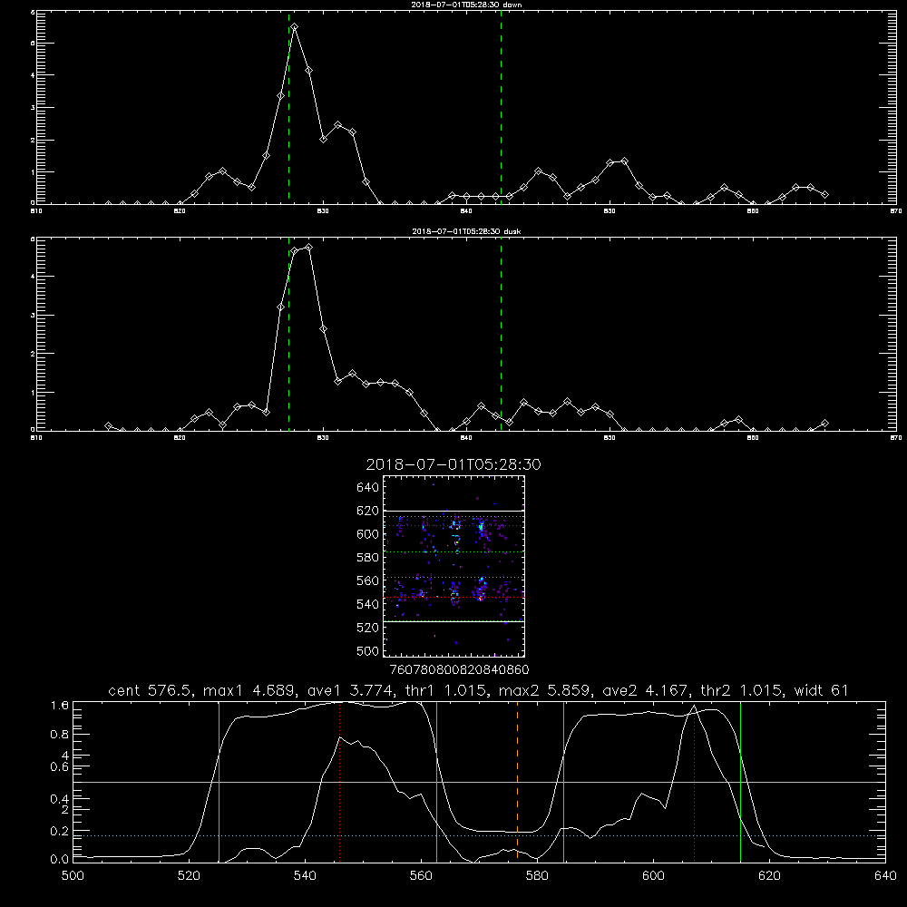
Task: Select the "thr2 1.015" value in the stats line
Action: click(x=740, y=690)
